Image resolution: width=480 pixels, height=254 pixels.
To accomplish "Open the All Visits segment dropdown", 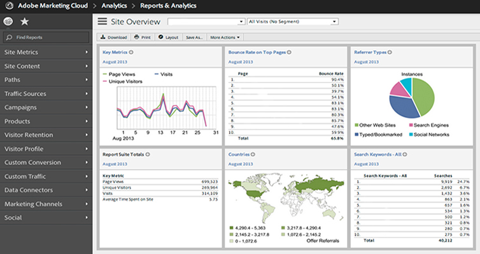I will (293, 22).
